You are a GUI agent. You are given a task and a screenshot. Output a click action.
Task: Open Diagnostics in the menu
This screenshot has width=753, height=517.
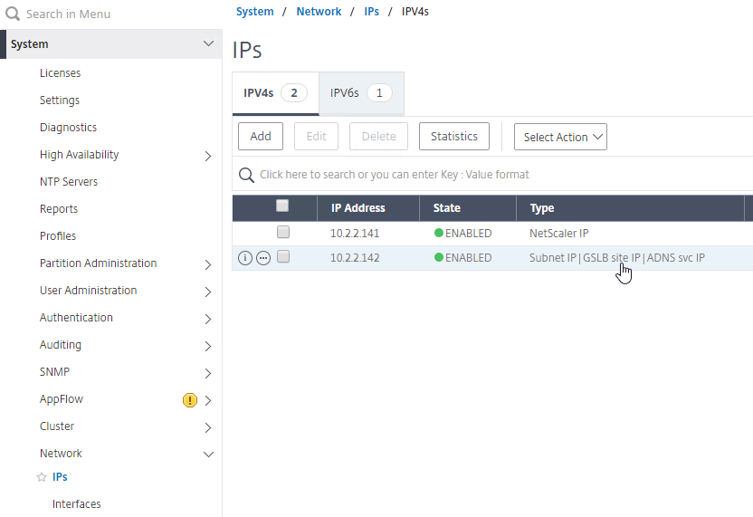pos(68,128)
